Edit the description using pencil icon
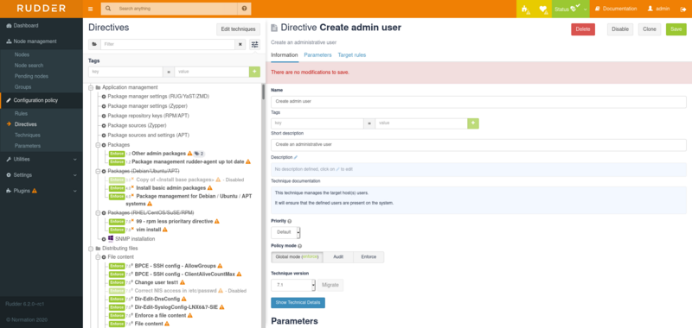 click(296, 157)
